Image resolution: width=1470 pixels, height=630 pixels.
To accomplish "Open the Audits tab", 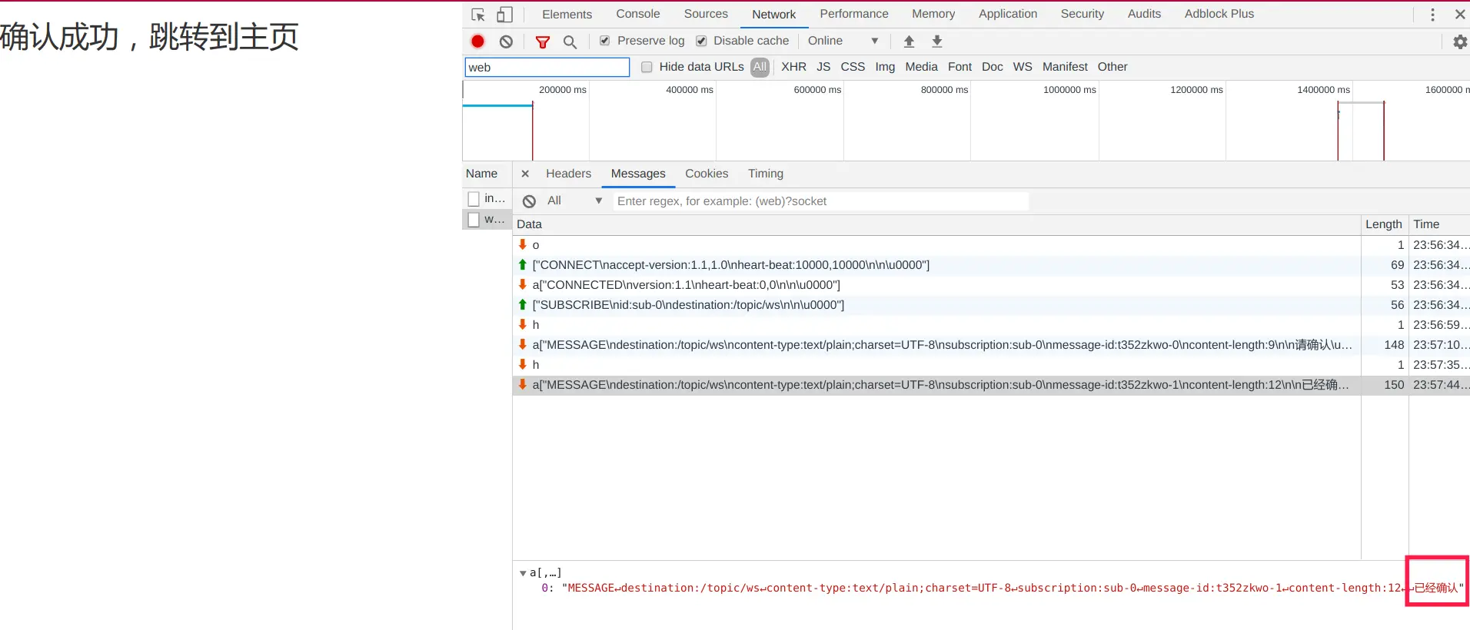I will pos(1144,14).
